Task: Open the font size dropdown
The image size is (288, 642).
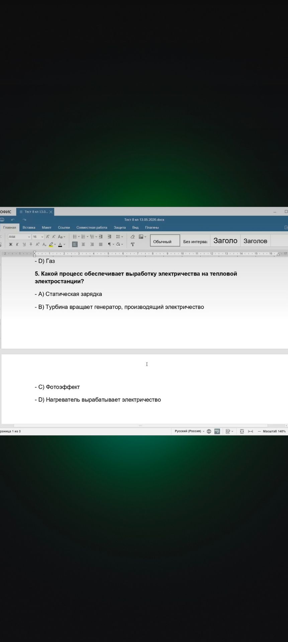Action: tap(42, 237)
